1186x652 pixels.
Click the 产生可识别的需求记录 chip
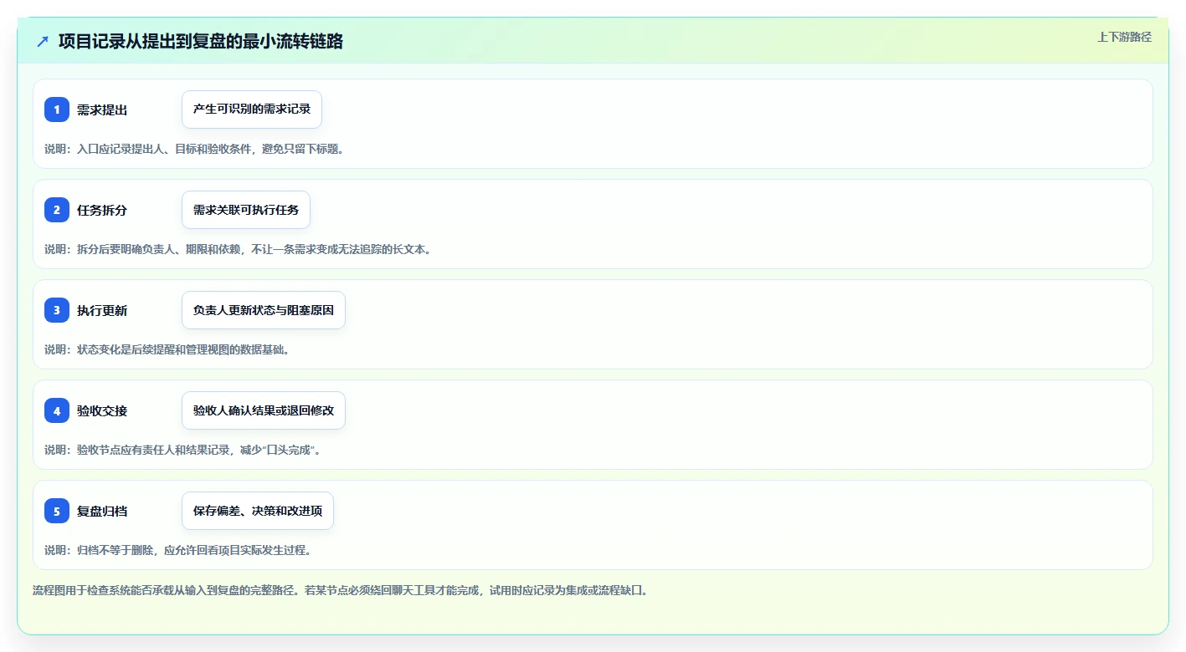pos(252,110)
